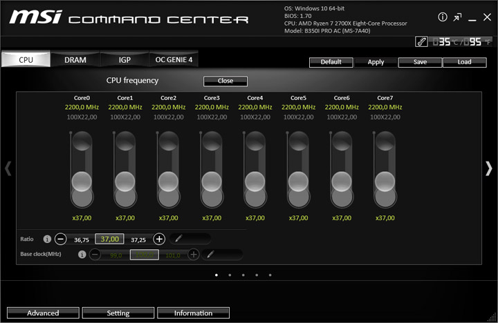Click the Core7 ratio slider knob
The width and height of the screenshot is (498, 323).
385,182
